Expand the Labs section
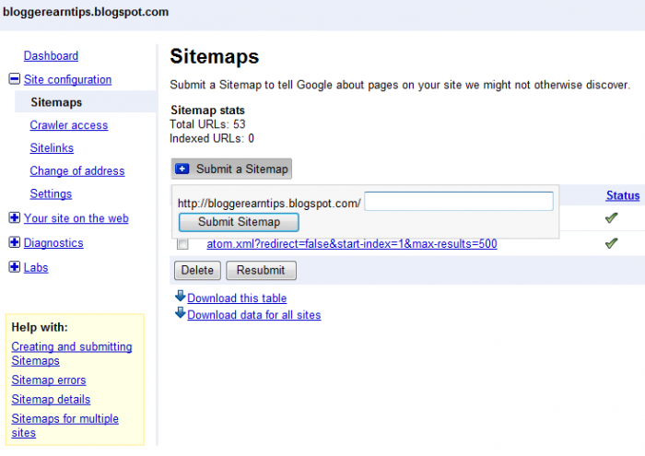The height and width of the screenshot is (456, 645). tap(14, 268)
